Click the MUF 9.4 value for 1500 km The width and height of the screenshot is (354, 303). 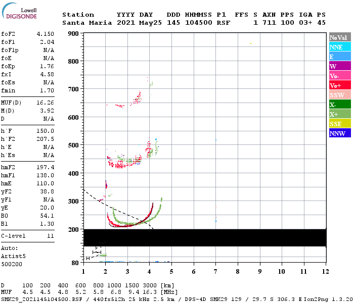(134, 292)
